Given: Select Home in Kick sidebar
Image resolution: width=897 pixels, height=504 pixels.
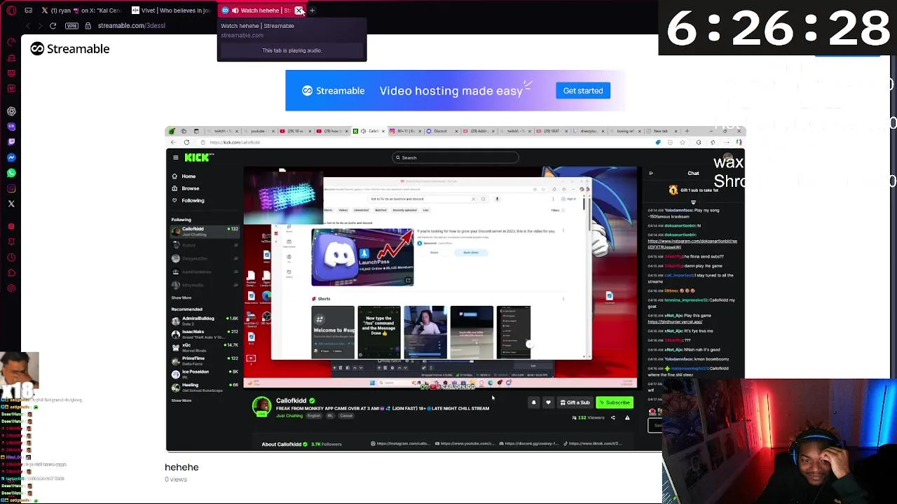Looking at the screenshot, I should click(184, 176).
